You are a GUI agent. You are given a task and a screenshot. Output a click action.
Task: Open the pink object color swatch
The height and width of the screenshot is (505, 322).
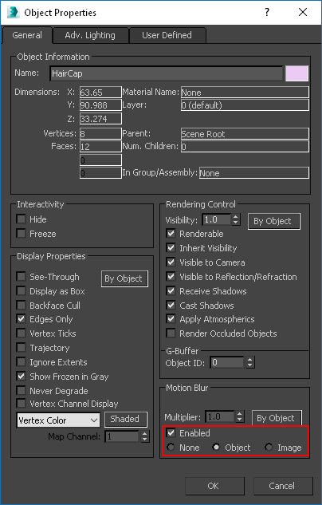click(296, 73)
